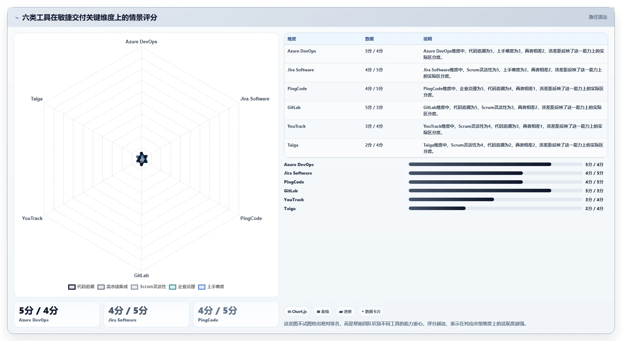Screen dimensions: 622x341
Task: Click the chart title 六类工具在敏捷交付关键维度上的情景评分
Action: [90, 17]
